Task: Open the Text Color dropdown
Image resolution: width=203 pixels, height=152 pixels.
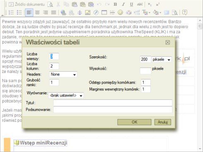Action: [146, 12]
